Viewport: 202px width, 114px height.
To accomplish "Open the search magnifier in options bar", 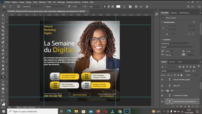I will tap(188, 7).
